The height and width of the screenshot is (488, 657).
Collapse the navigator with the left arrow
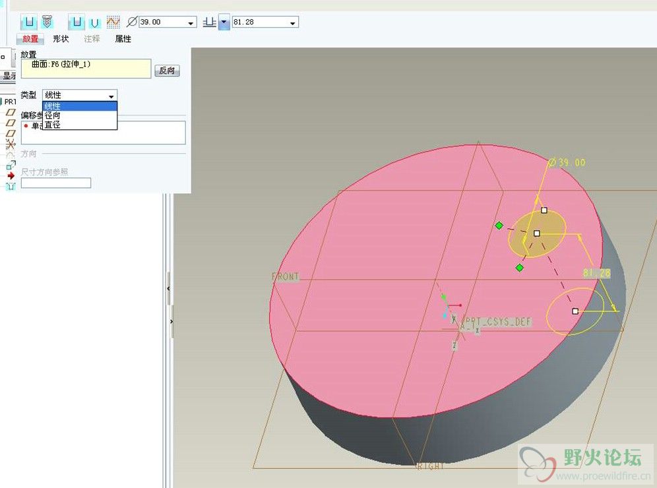click(168, 289)
